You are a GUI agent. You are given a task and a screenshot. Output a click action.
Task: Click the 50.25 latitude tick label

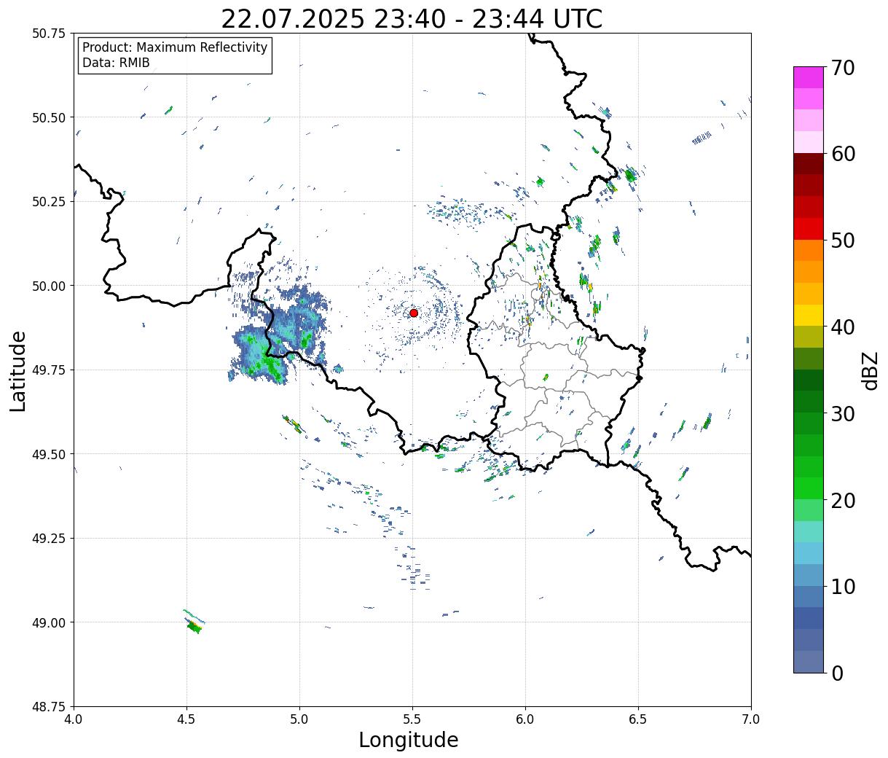pyautogui.click(x=49, y=202)
